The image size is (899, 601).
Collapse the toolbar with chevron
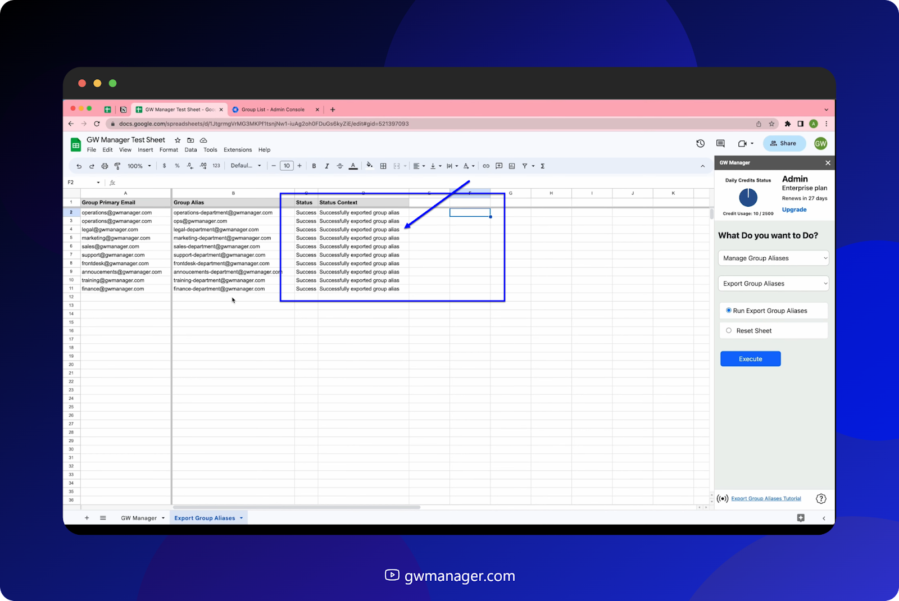(702, 166)
